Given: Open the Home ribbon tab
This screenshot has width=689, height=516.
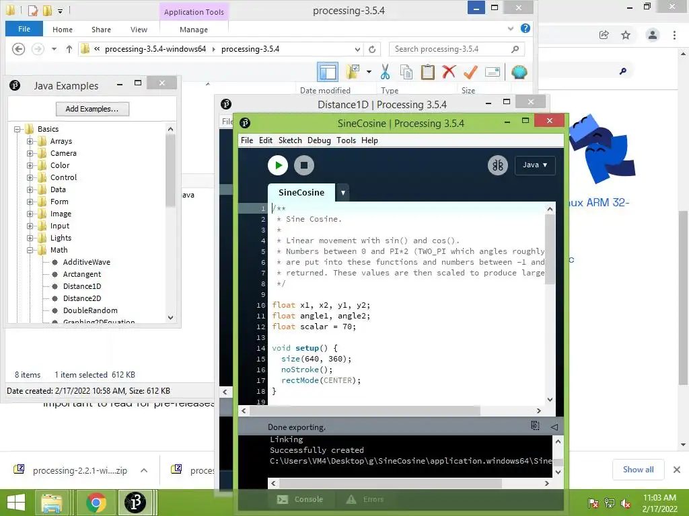Looking at the screenshot, I should click(x=63, y=30).
